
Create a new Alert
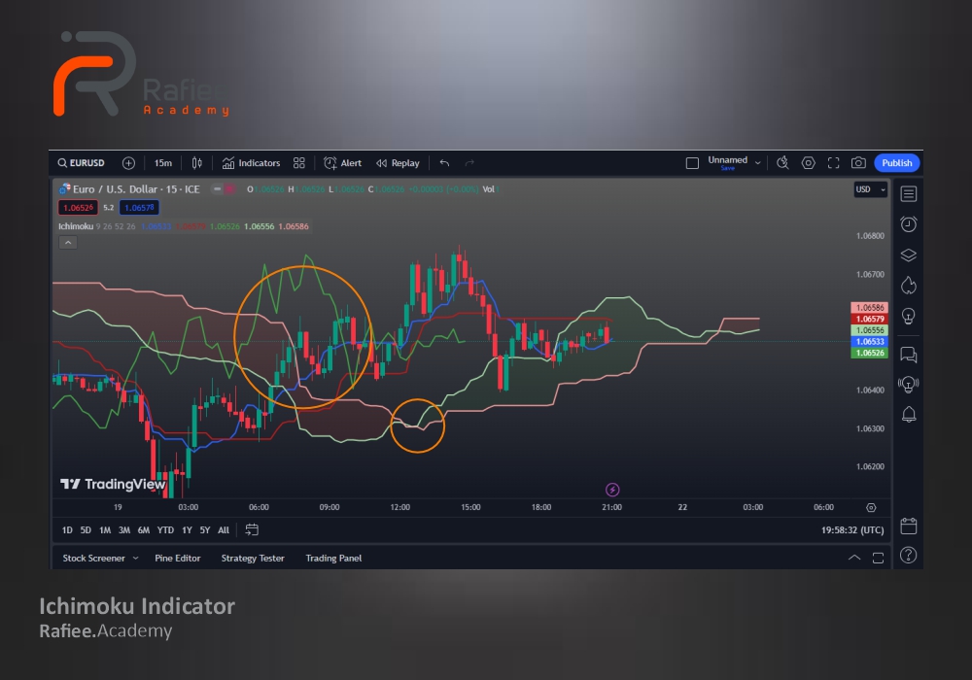[343, 163]
